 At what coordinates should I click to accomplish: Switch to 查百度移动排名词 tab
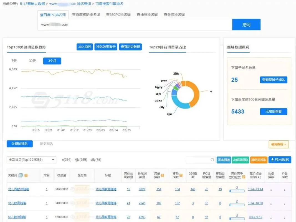(x=86, y=14)
